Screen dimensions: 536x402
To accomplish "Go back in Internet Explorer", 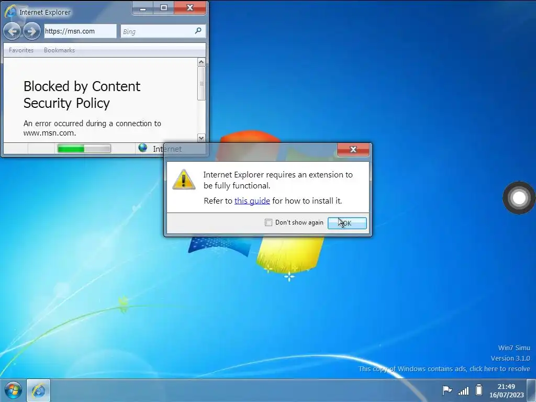I will pyautogui.click(x=13, y=31).
